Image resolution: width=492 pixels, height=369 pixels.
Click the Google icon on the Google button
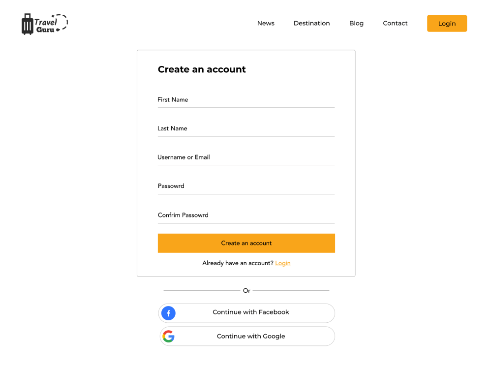tap(168, 336)
